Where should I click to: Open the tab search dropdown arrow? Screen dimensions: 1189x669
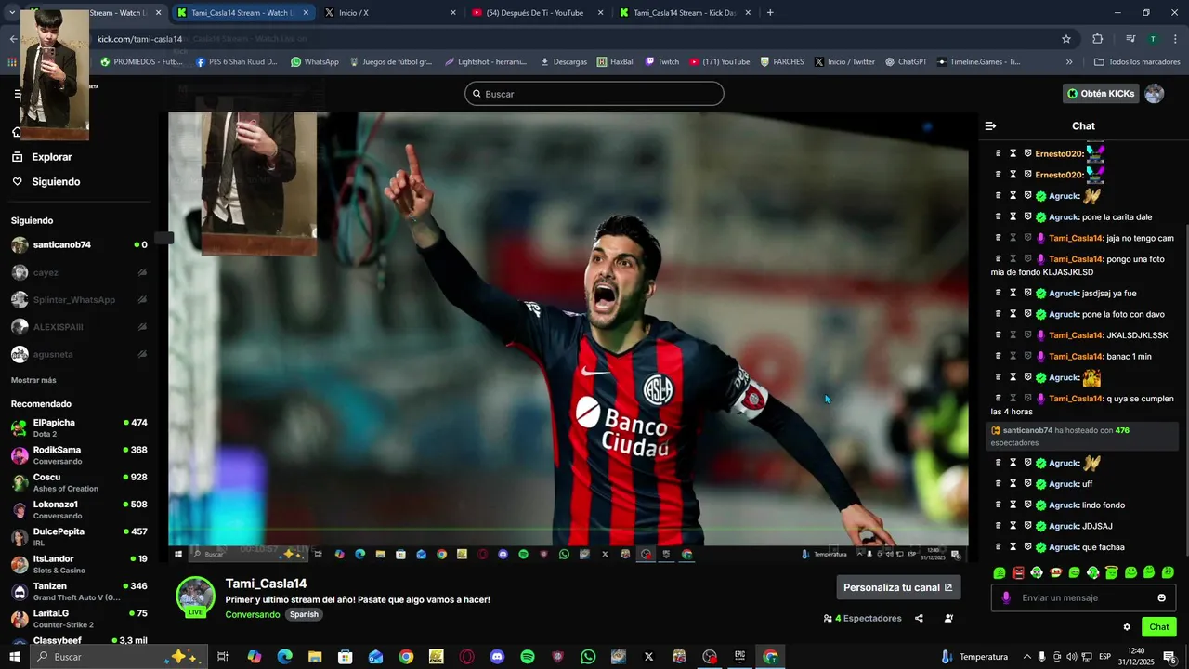click(x=13, y=13)
